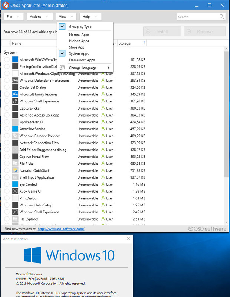Show Normal Apps from View menu
This screenshot has height=297, width=230.
click(x=79, y=35)
